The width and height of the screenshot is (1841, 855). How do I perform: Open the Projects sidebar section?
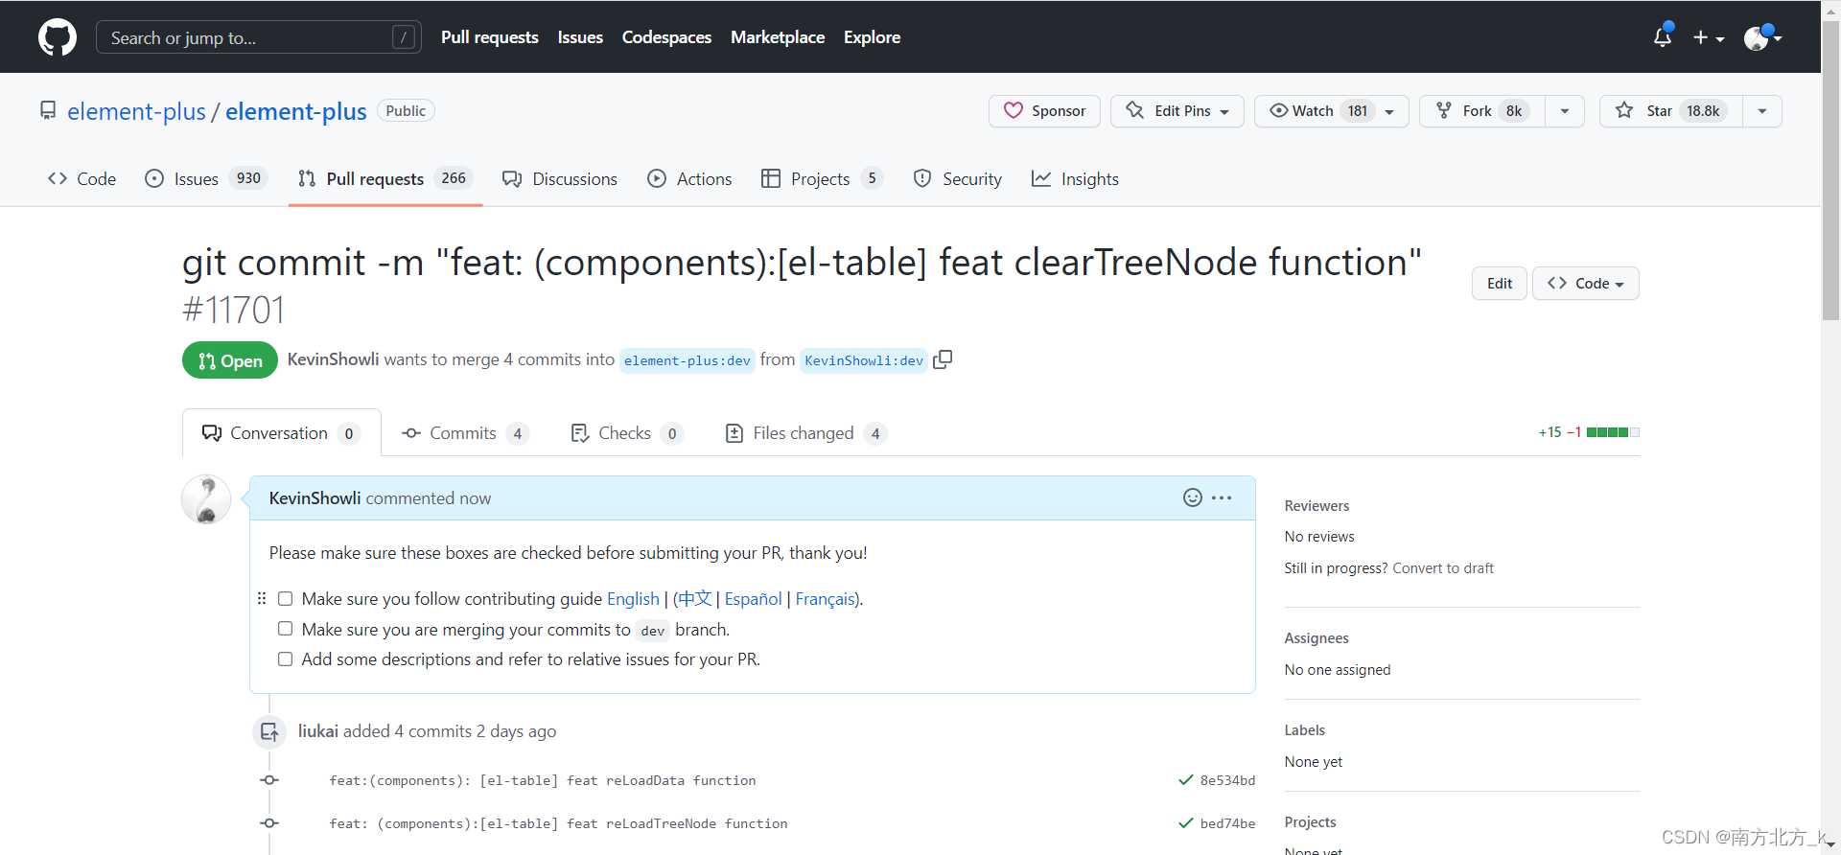coord(1310,822)
